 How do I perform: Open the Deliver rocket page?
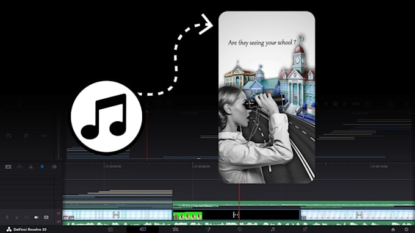click(305, 229)
